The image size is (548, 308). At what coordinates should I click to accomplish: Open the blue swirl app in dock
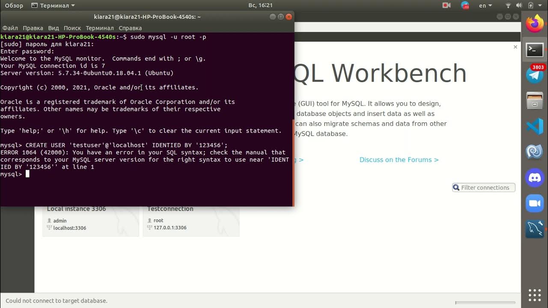click(535, 152)
